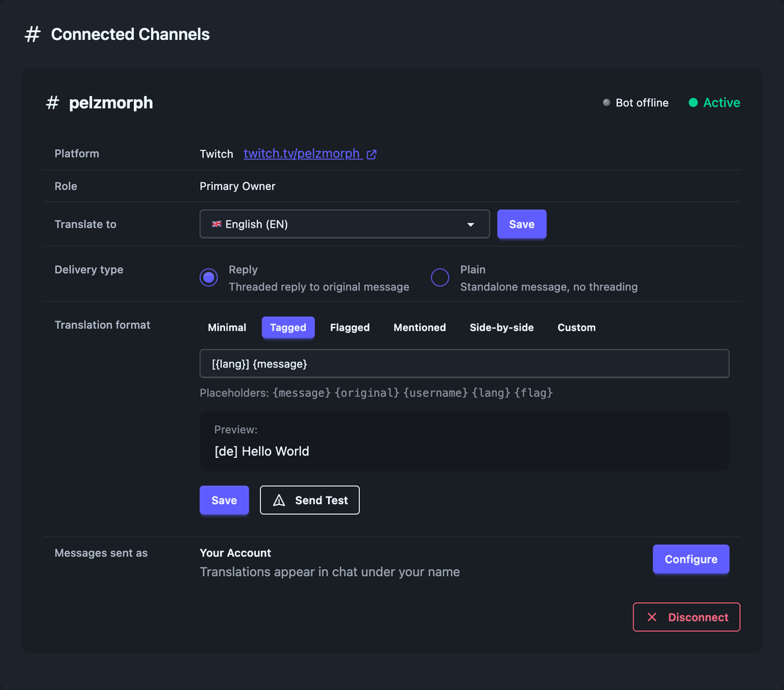Click the {message} placeholder text
The width and height of the screenshot is (784, 690).
pyautogui.click(x=301, y=393)
